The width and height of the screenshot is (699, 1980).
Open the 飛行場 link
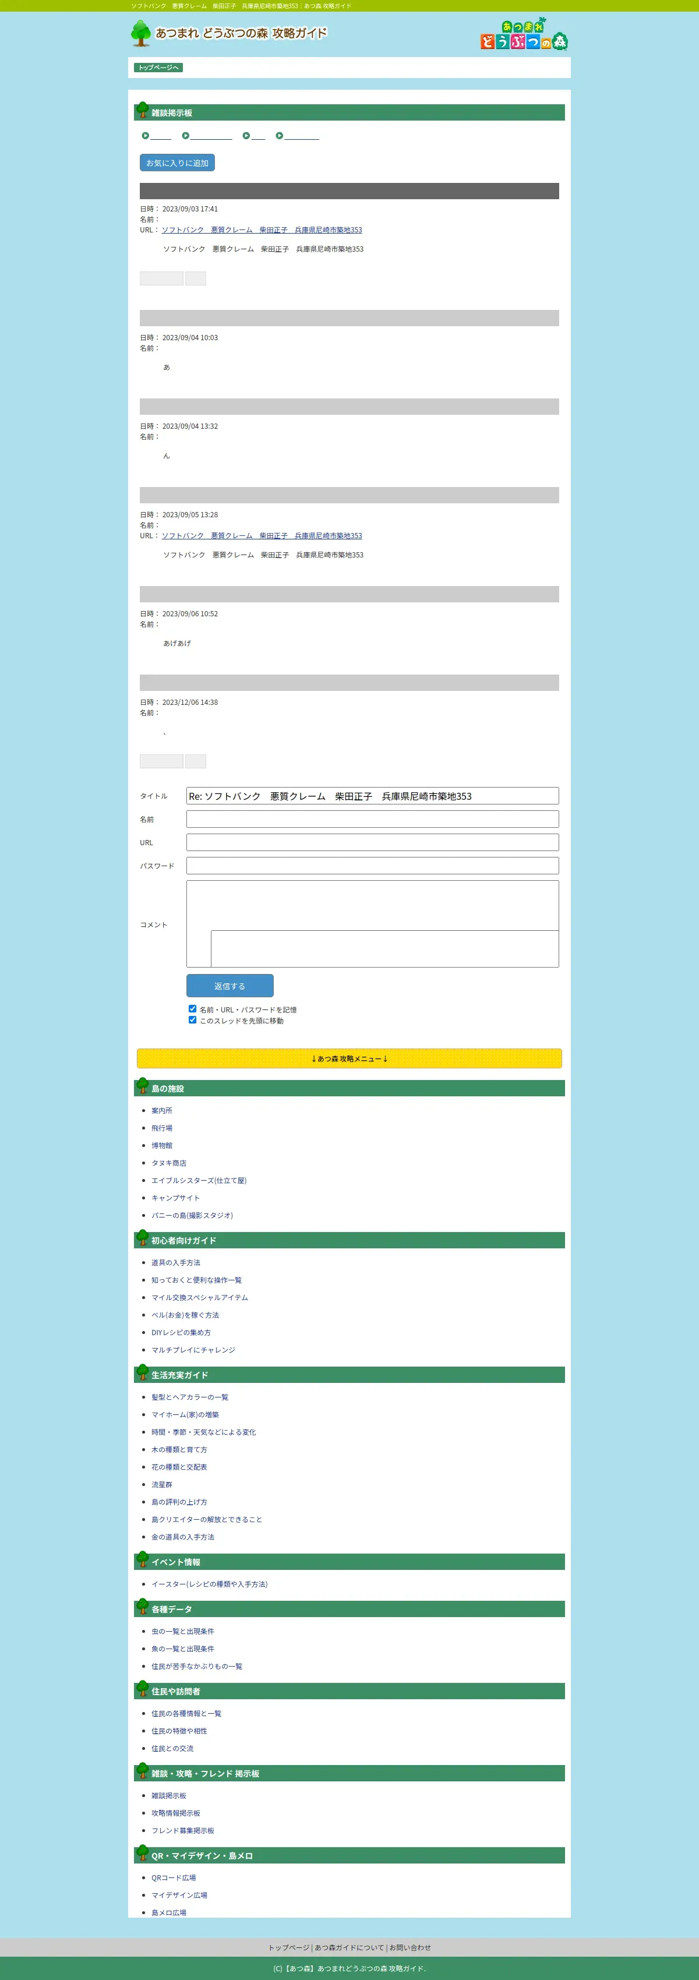161,1128
